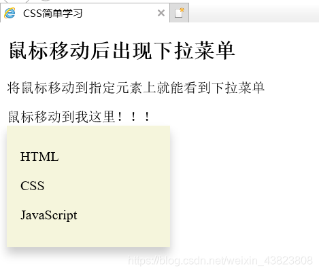The width and height of the screenshot is (319, 273).
Task: Click the exclamation marks after 我这里
Action: [133, 117]
